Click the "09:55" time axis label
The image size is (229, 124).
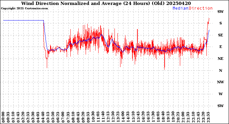point(88,117)
